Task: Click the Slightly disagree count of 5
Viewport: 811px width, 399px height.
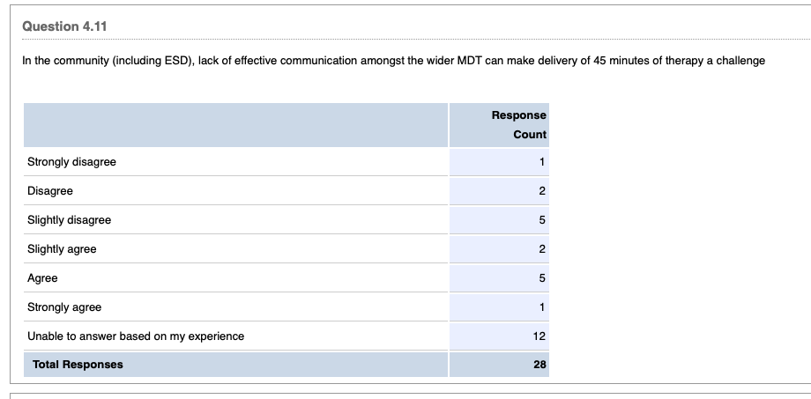Action: pos(542,220)
